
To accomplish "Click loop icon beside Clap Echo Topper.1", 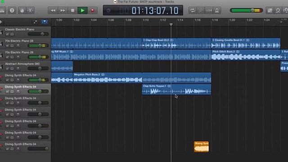I will 169,86.
